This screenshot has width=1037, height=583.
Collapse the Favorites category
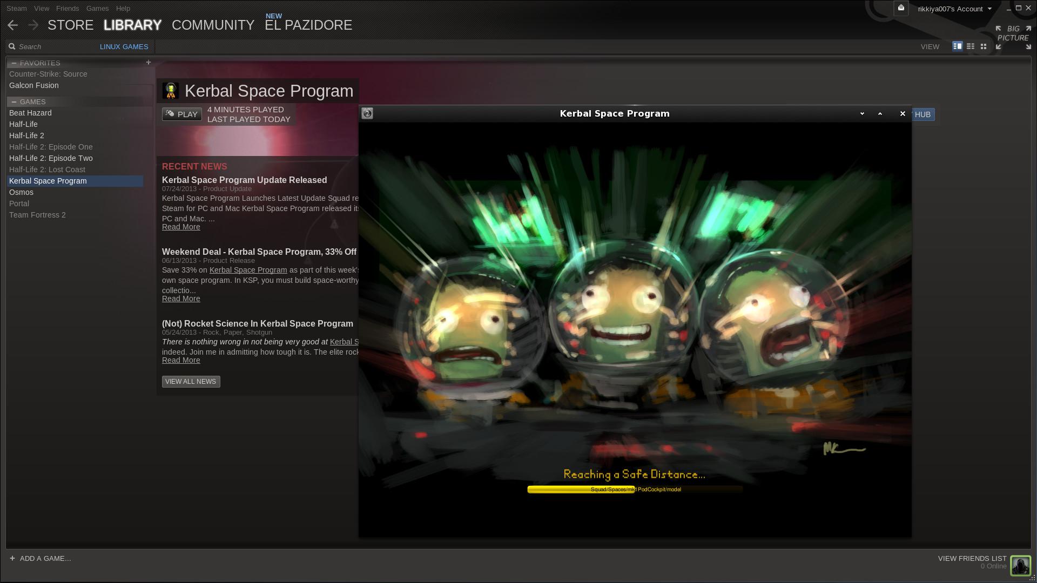point(14,63)
